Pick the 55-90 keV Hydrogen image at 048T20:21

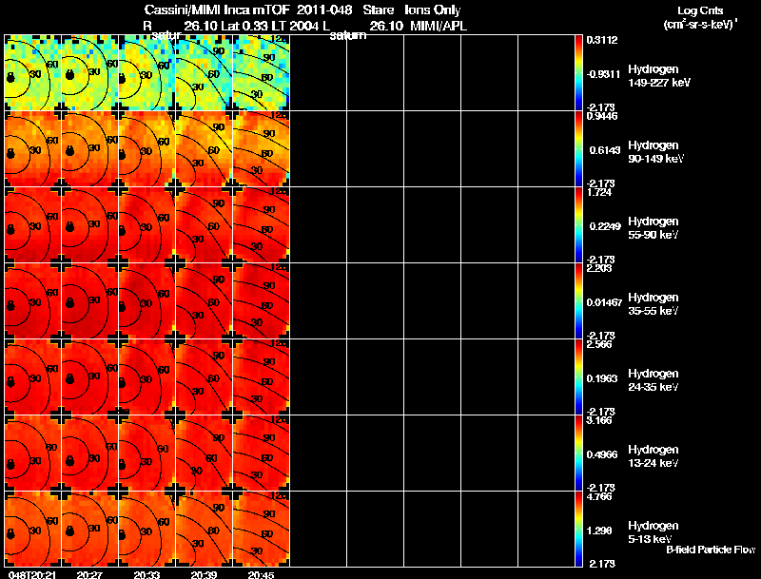coord(33,224)
